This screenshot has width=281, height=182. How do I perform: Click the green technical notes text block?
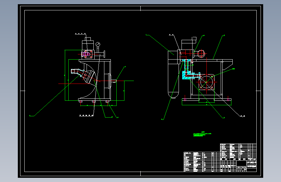tap(202, 134)
